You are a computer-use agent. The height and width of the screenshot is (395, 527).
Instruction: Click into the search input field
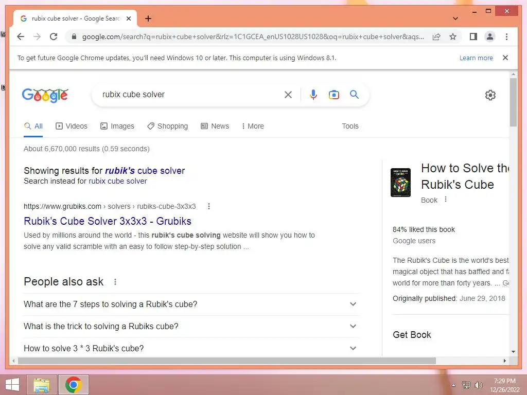(190, 95)
